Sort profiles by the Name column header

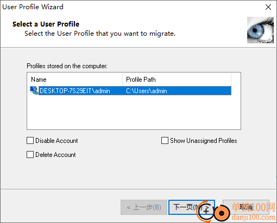pos(74,80)
